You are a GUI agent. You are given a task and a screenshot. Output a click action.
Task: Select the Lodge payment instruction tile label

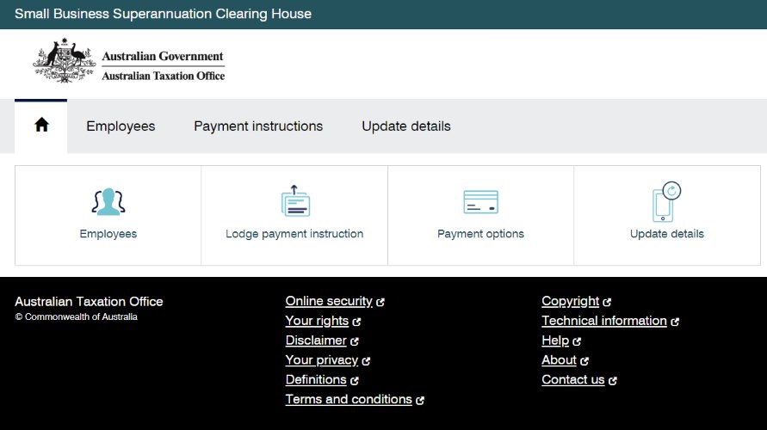tap(294, 234)
